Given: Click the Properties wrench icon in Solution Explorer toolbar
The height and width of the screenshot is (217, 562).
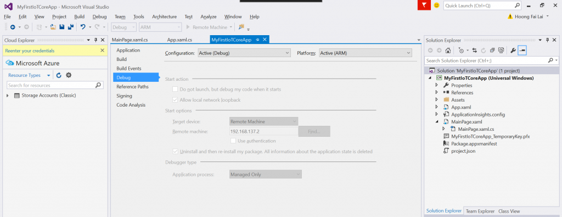Looking at the screenshot, I should (513, 51).
